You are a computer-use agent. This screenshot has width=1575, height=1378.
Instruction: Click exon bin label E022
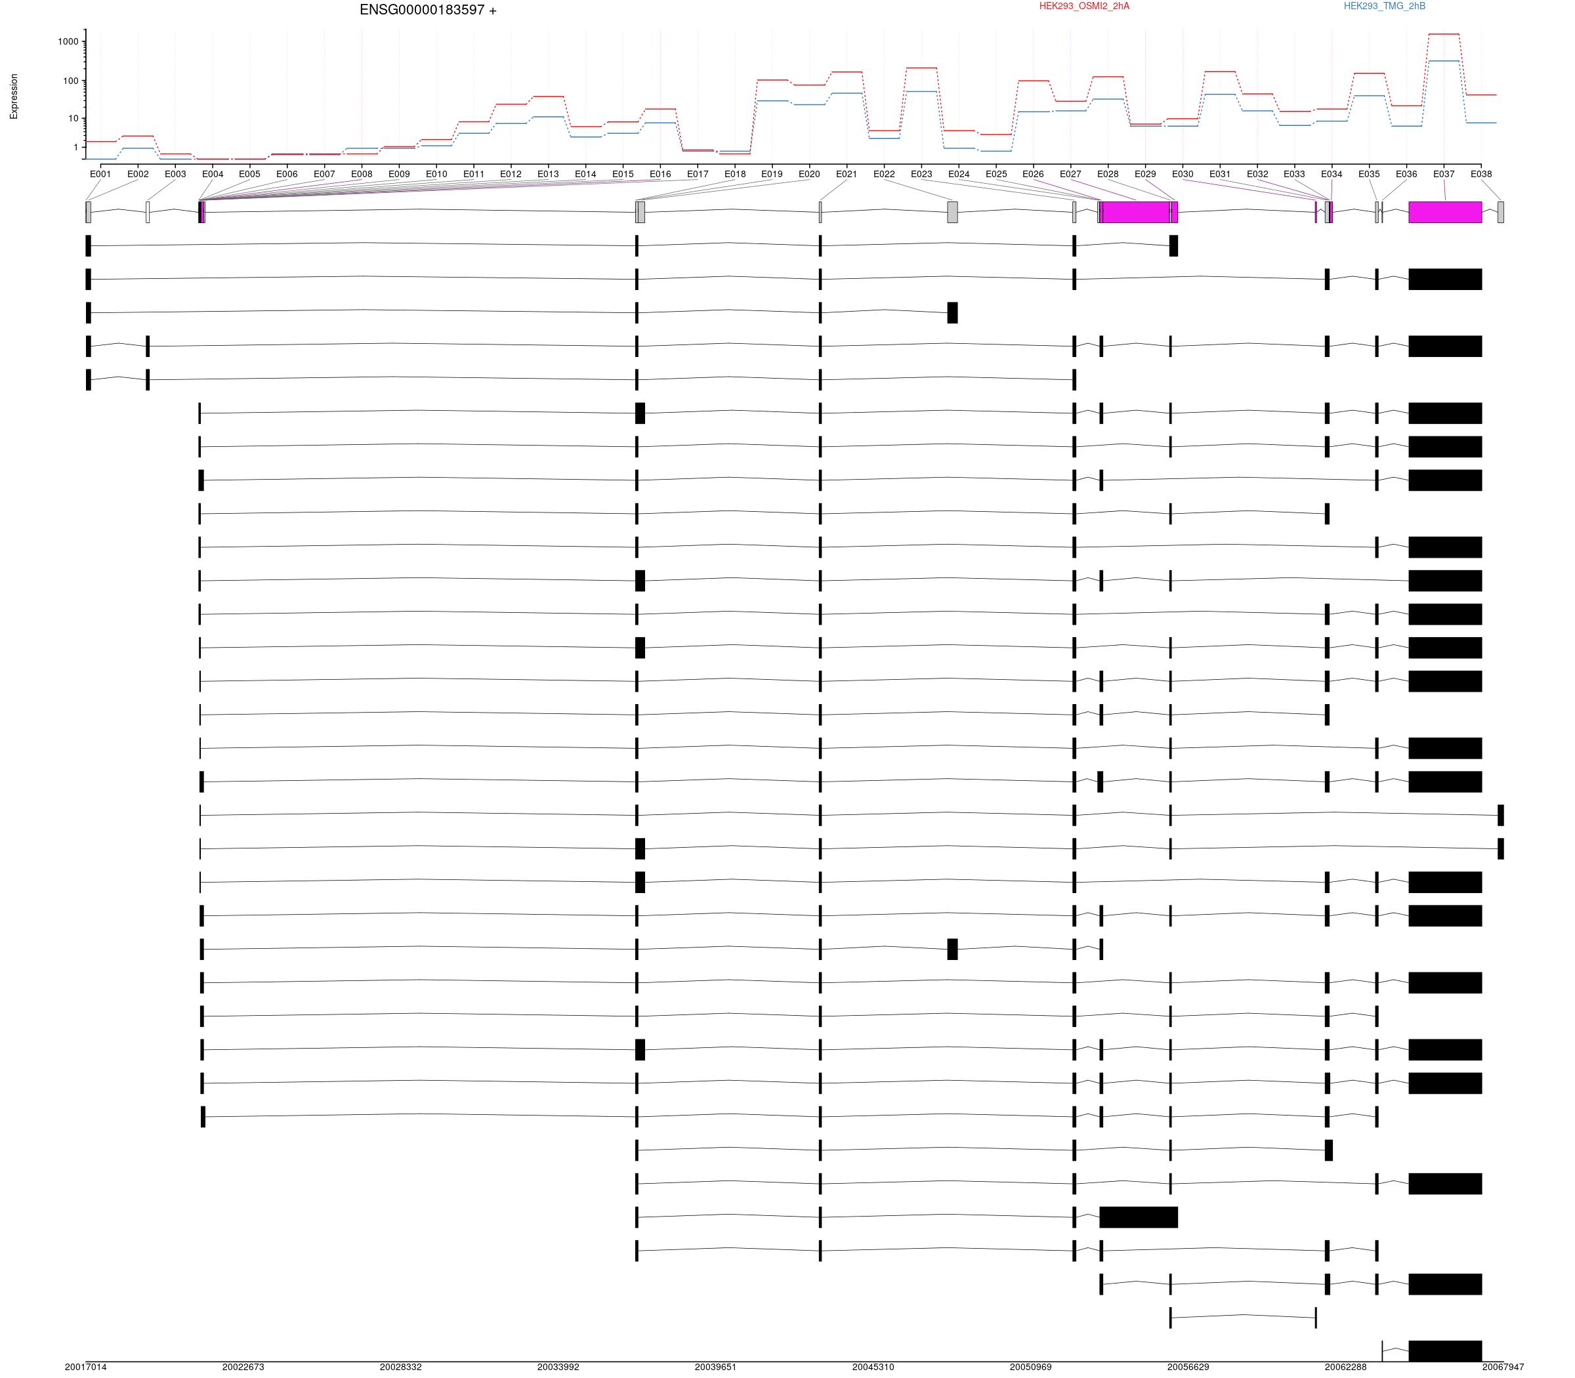coord(885,175)
